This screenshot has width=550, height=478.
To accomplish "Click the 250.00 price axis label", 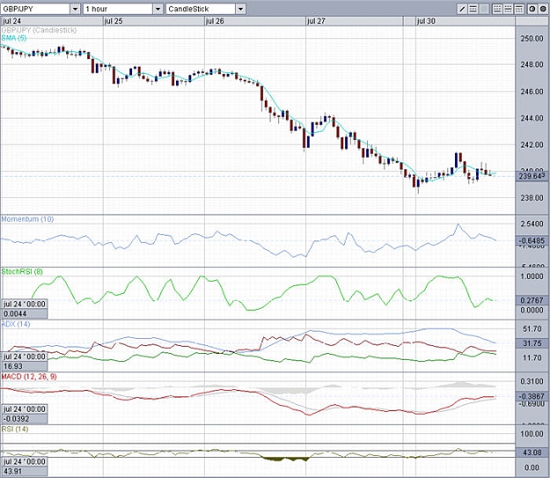I will pyautogui.click(x=532, y=38).
